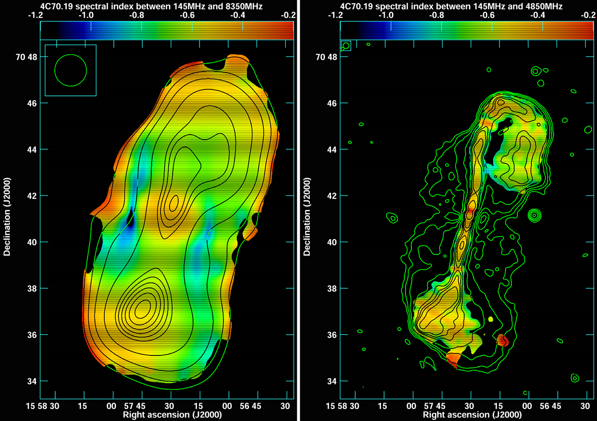Click the concentric point source right of the jet
Image resolution: width=597 pixels, height=421 pixels.
tap(534, 215)
